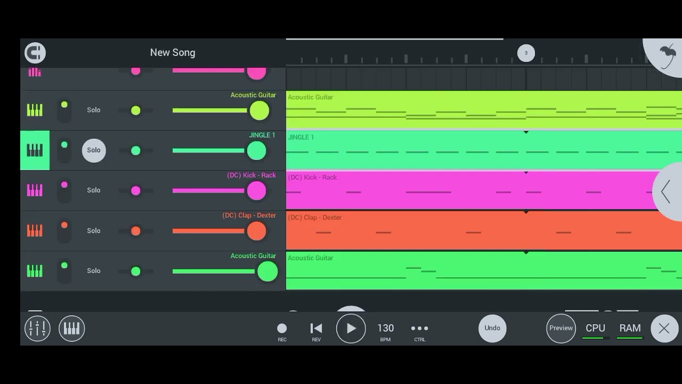Open the CTRL three-dots menu
The height and width of the screenshot is (384, 682).
pyautogui.click(x=419, y=332)
